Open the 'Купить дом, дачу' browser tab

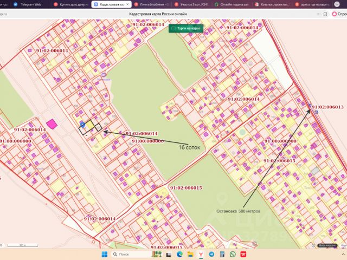(71, 4)
